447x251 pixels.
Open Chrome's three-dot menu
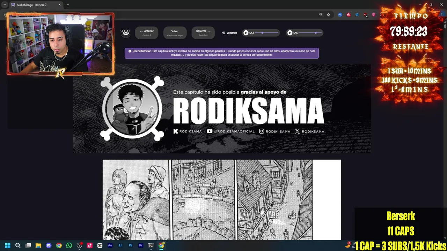tap(442, 15)
